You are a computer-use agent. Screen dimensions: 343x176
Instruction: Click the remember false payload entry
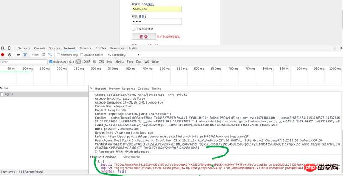click(x=113, y=171)
